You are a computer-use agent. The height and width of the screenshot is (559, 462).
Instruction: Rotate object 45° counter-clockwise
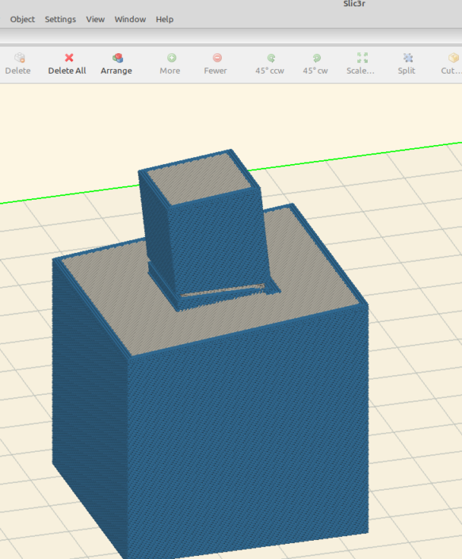coord(271,58)
